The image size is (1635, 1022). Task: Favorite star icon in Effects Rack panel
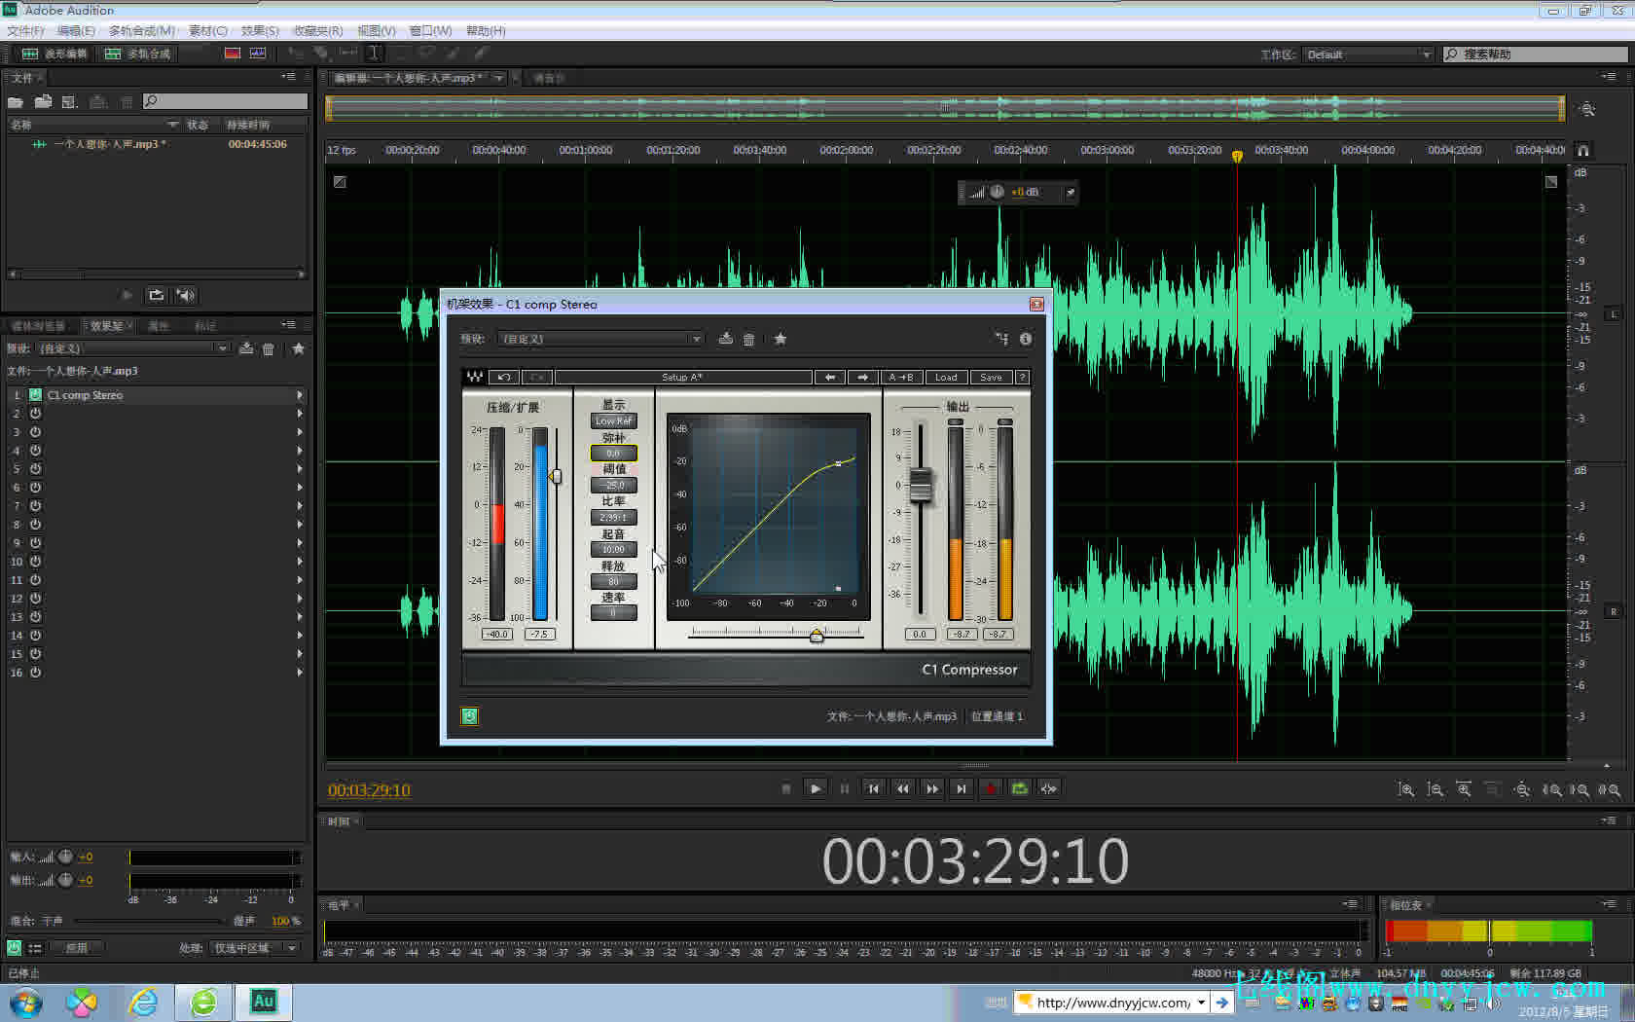(x=298, y=348)
